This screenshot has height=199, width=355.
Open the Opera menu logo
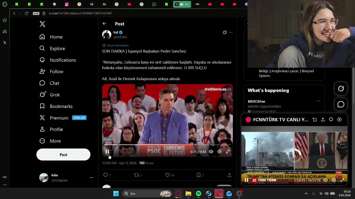5,4
